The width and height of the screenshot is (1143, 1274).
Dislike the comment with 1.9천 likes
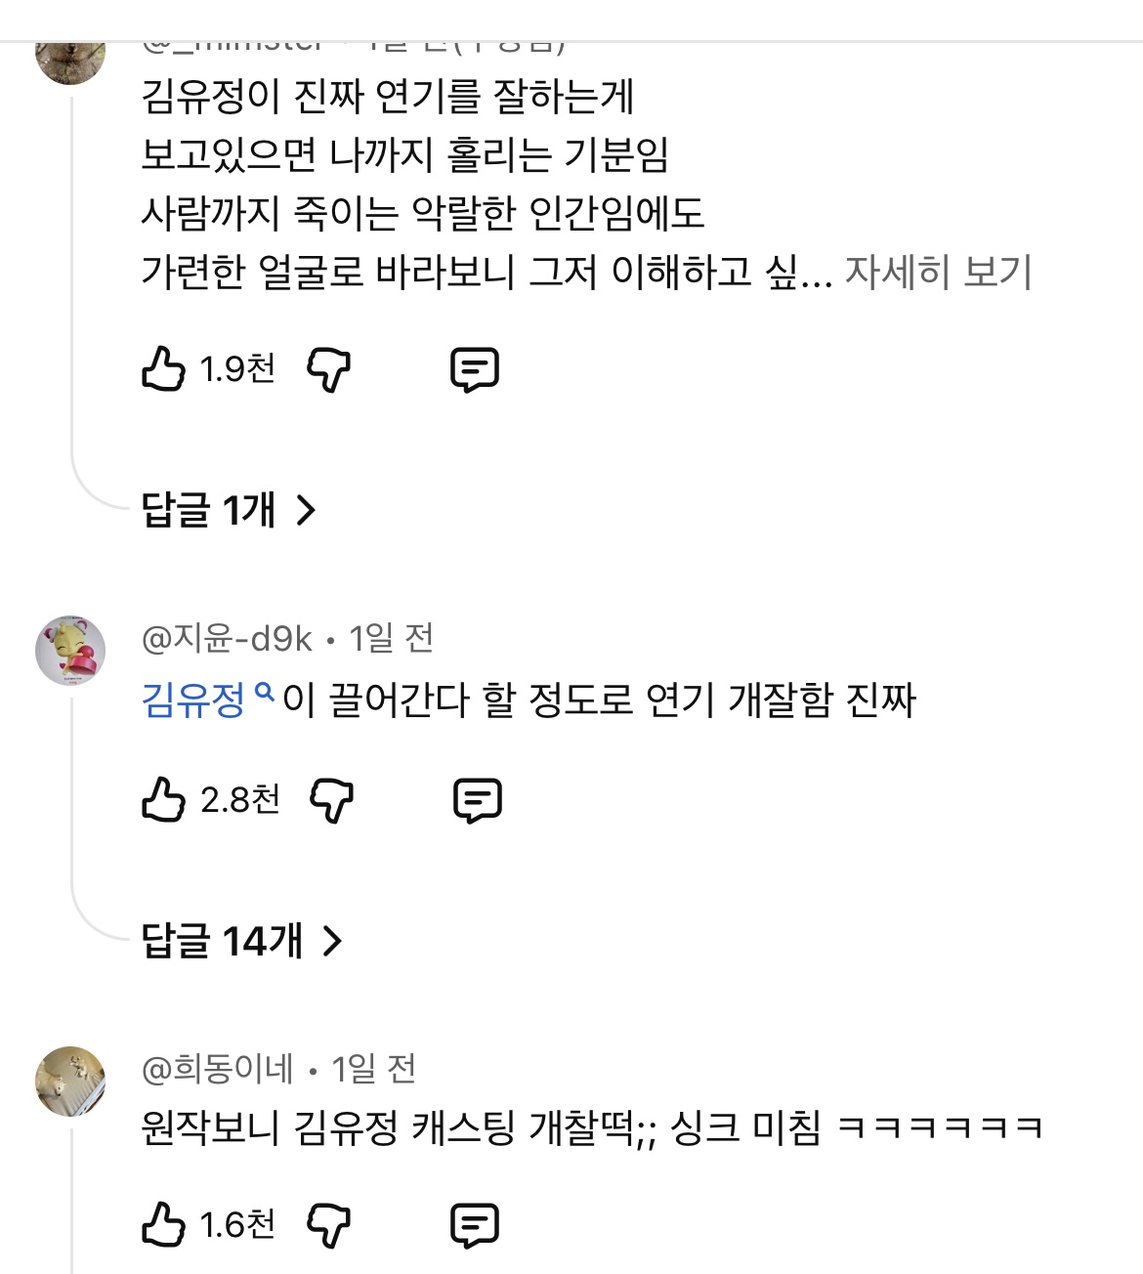329,369
